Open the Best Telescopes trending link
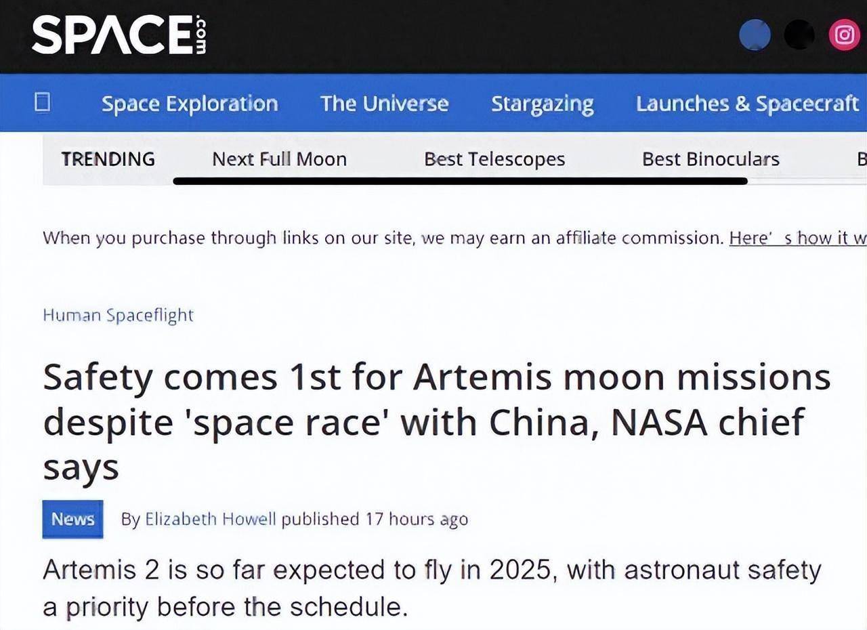 [x=495, y=159]
